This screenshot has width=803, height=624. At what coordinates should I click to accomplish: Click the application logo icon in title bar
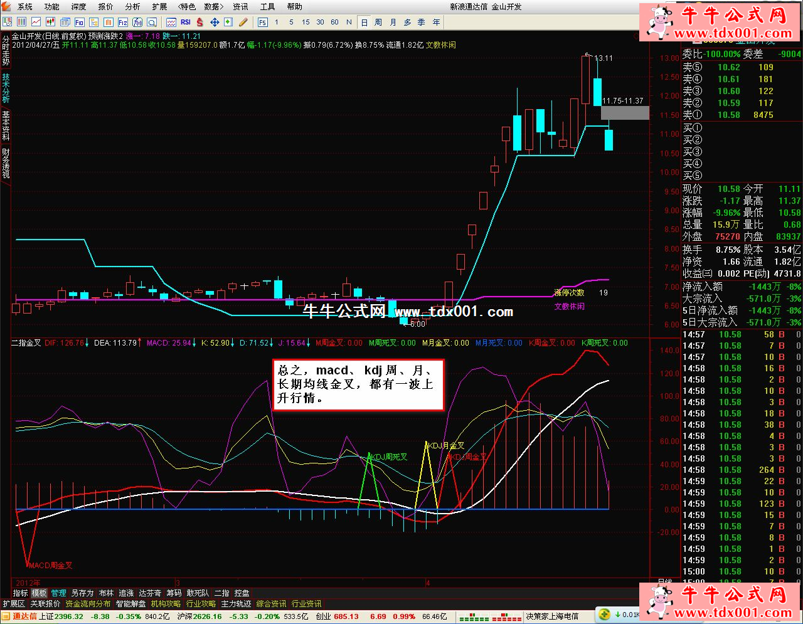coord(8,6)
